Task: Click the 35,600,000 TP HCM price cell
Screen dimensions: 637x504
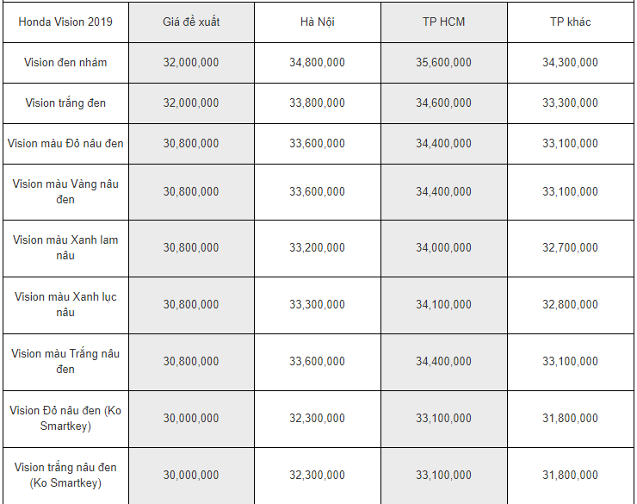Action: click(444, 63)
